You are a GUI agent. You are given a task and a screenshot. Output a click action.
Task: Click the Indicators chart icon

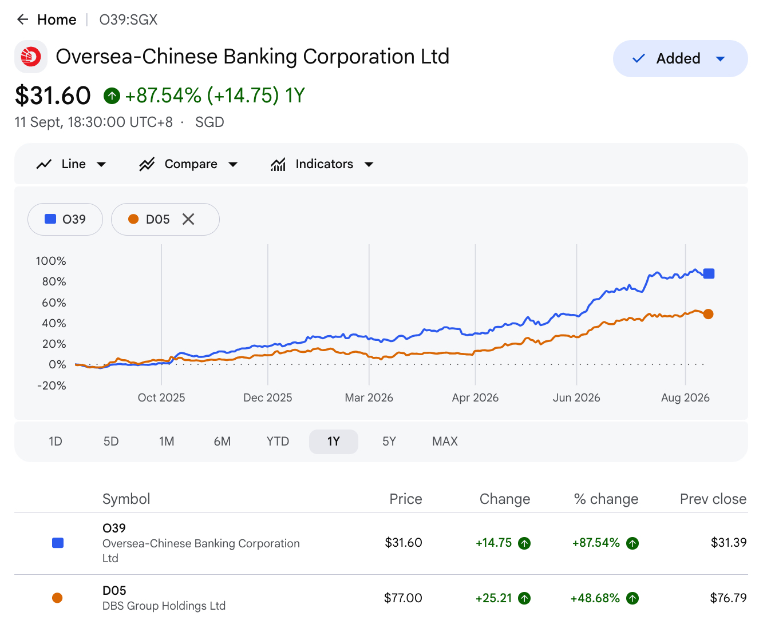[x=278, y=164]
